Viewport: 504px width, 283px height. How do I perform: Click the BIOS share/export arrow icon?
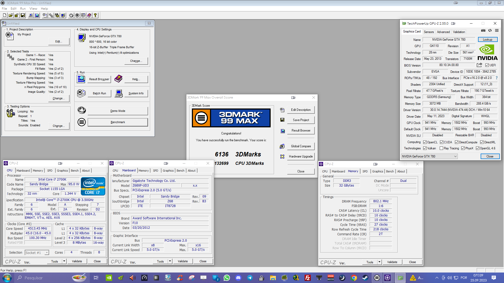pos(479,65)
